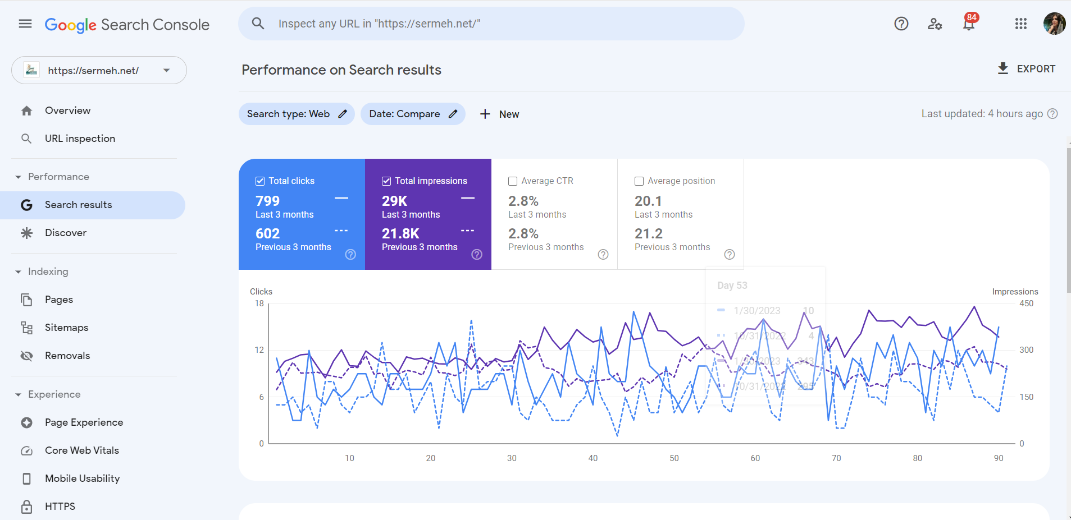The width and height of the screenshot is (1071, 520).
Task: Collapse the Performance sidebar section
Action: click(19, 176)
